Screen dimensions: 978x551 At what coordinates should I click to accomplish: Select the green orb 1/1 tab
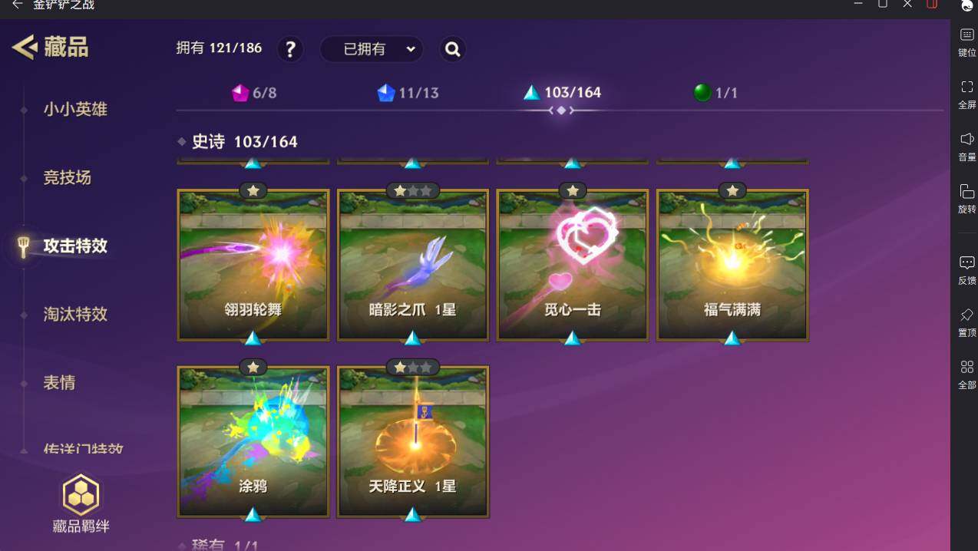click(715, 93)
